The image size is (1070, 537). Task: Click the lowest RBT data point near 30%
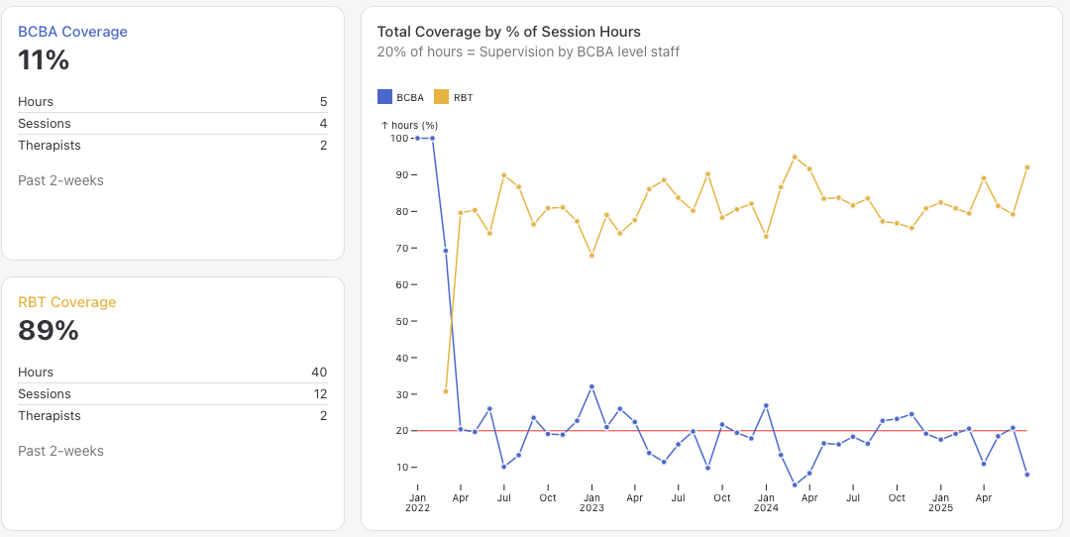coord(446,391)
